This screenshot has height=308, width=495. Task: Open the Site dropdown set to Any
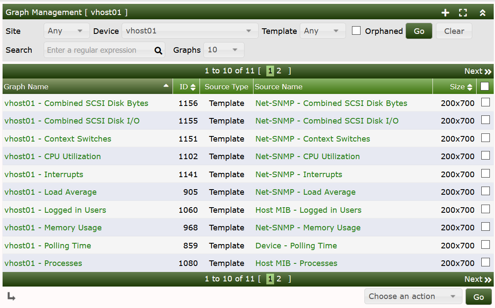coord(66,30)
